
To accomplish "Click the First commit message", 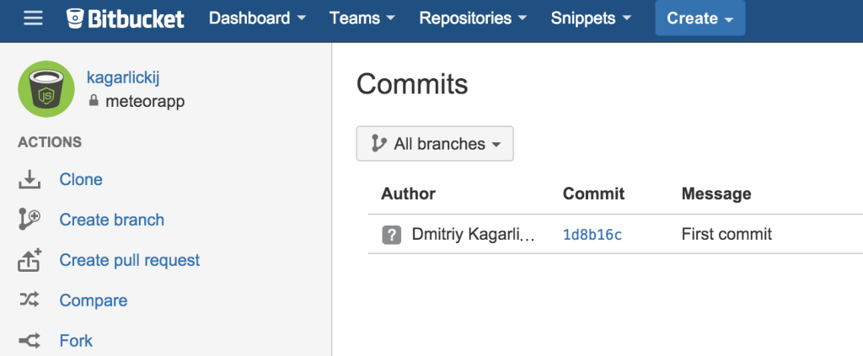I will click(x=726, y=234).
